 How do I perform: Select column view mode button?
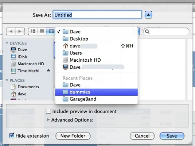tap(51, 31)
